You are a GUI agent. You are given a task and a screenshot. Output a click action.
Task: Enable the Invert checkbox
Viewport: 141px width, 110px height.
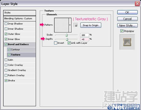56,43
